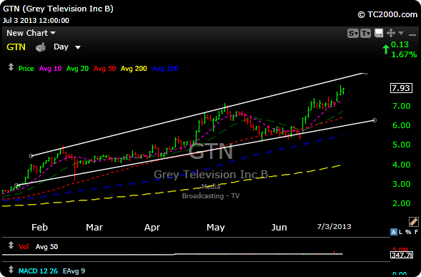Image resolution: width=421 pixels, height=277 pixels.
Task: Open the T dropdown button
Action: click(x=365, y=34)
